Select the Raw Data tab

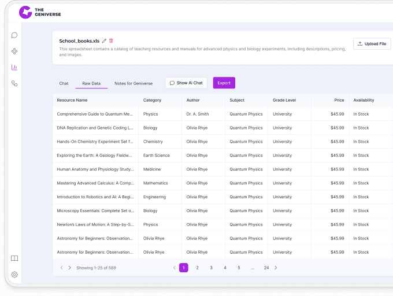tap(91, 83)
